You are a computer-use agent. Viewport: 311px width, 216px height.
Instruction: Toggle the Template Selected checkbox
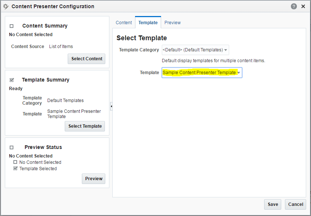pyautogui.click(x=15, y=168)
